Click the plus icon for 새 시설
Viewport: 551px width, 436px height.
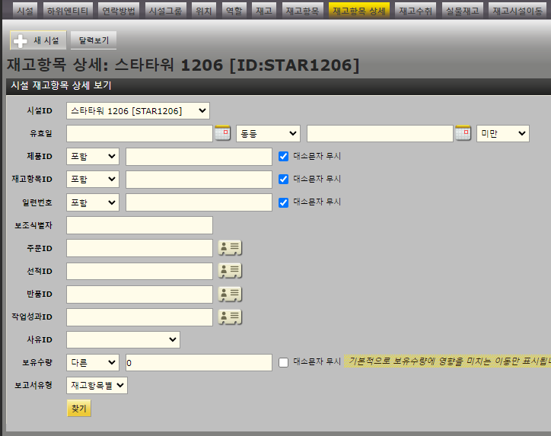21,40
